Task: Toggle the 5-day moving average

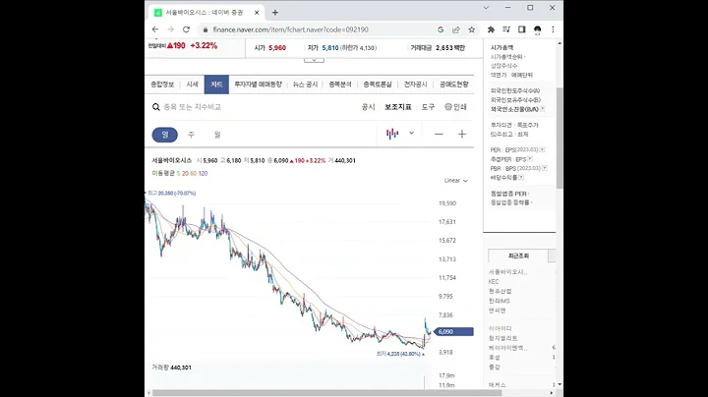Action: (x=178, y=173)
